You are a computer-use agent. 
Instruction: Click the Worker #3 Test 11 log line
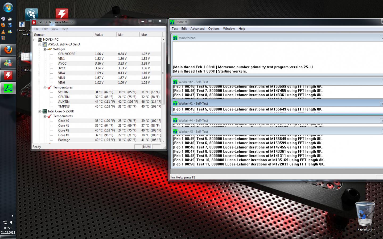pyautogui.click(x=249, y=164)
